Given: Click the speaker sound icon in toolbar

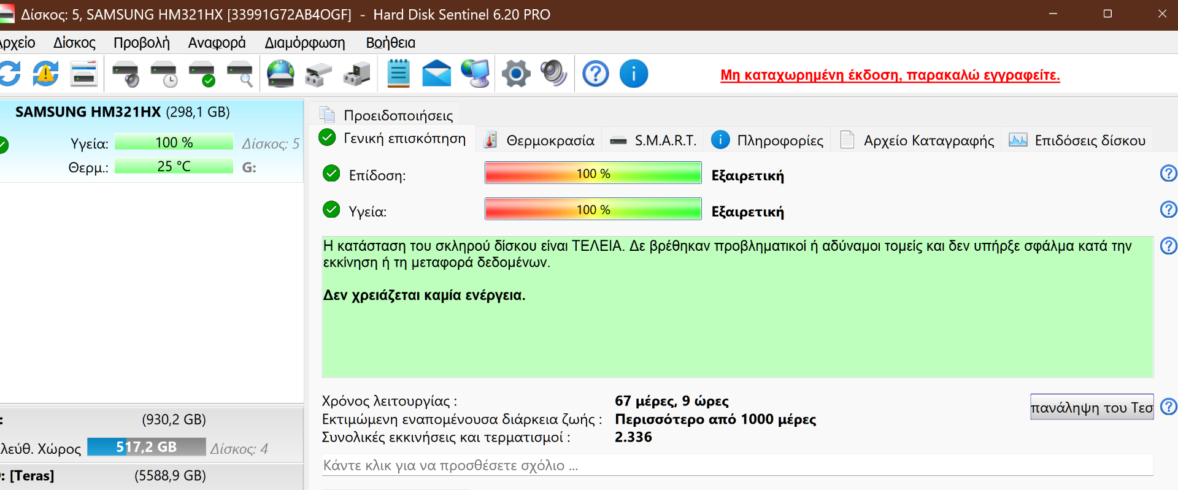Looking at the screenshot, I should point(554,74).
